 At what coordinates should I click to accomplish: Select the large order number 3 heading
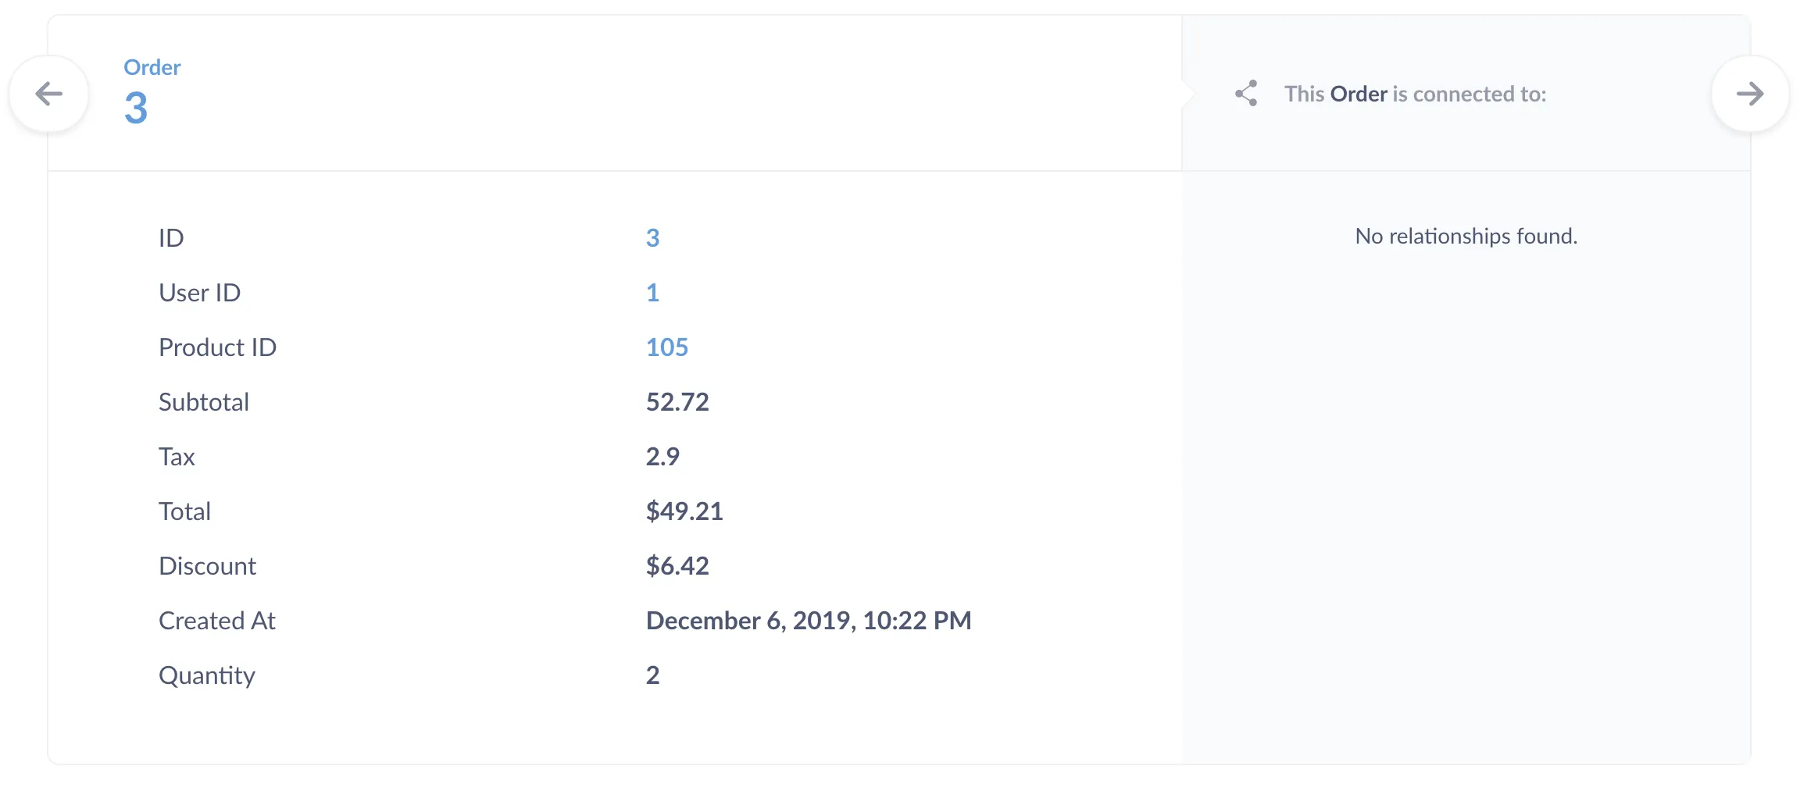[x=136, y=108]
